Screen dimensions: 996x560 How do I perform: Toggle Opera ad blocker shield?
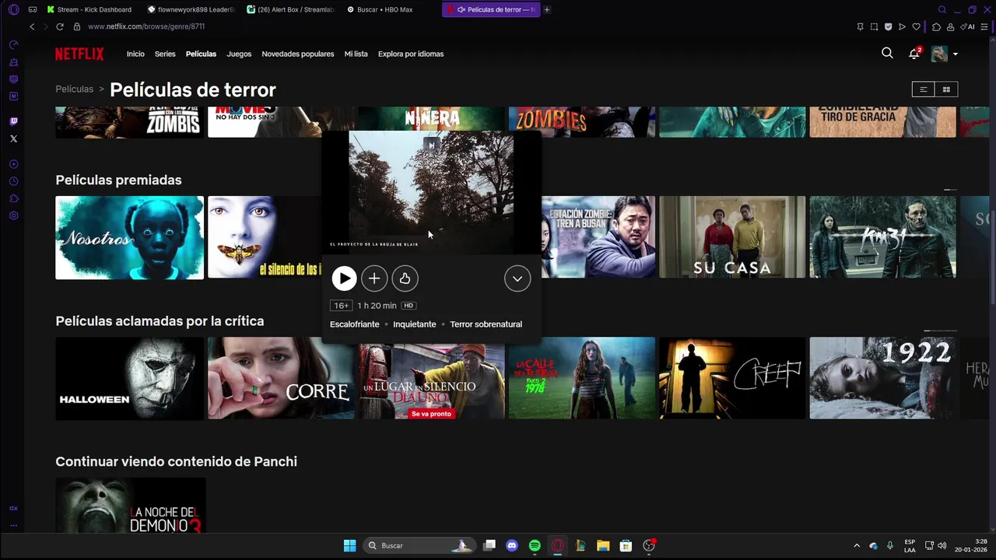coord(888,26)
